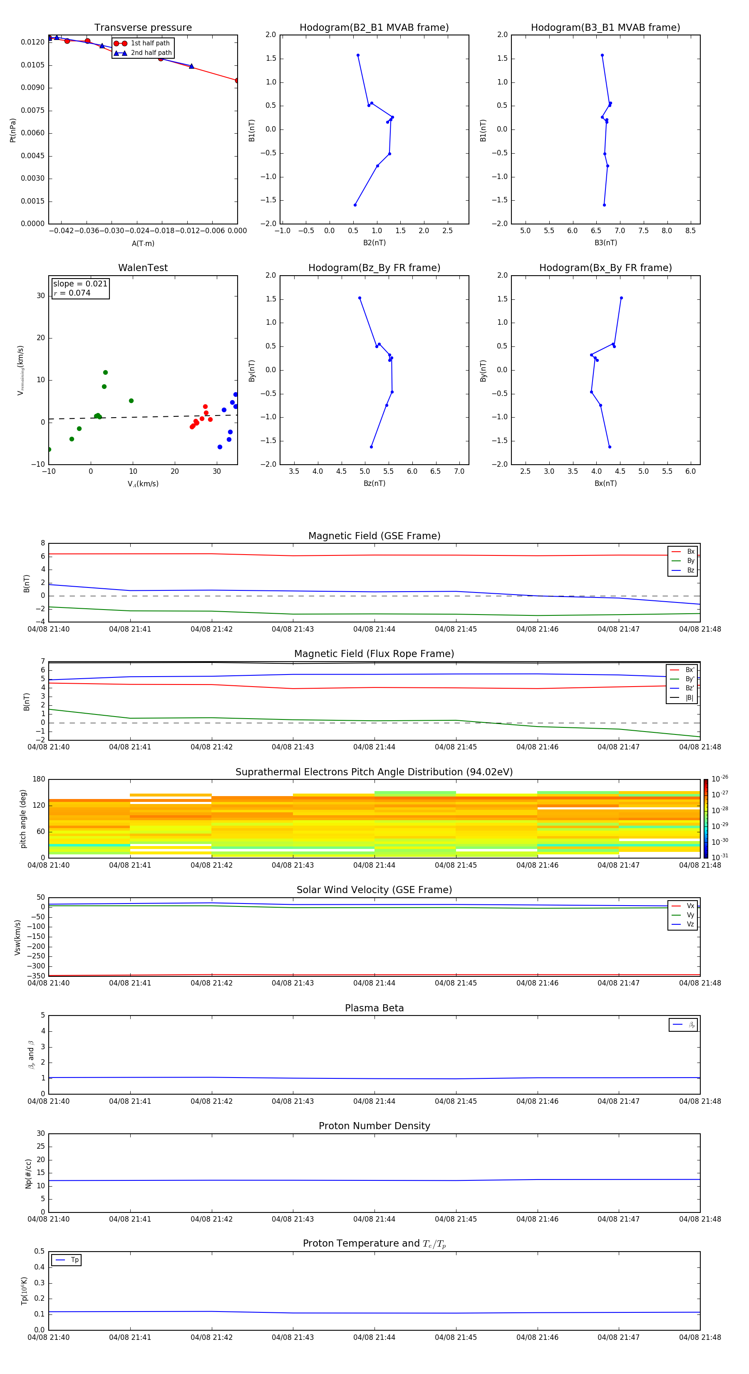Click the "V_A(km/s)" x-axis label
The width and height of the screenshot is (749, 1374).
(143, 484)
